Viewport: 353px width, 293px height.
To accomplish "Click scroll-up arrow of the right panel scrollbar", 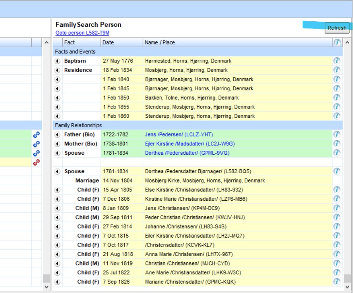I will click(x=347, y=42).
